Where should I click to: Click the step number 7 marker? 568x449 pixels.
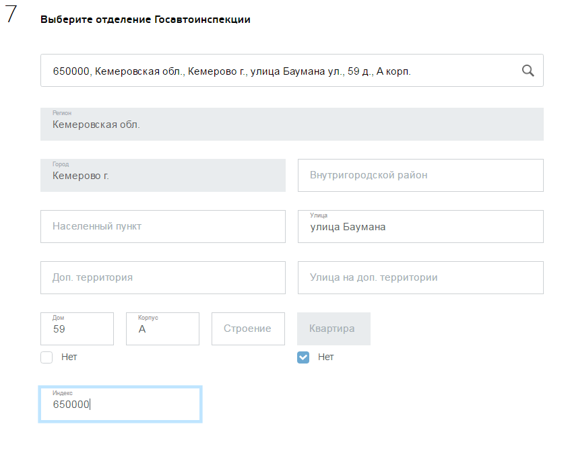11,17
